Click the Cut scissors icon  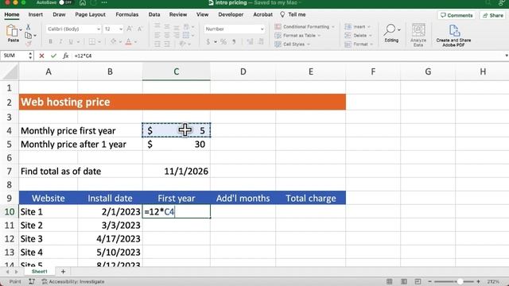tap(29, 27)
